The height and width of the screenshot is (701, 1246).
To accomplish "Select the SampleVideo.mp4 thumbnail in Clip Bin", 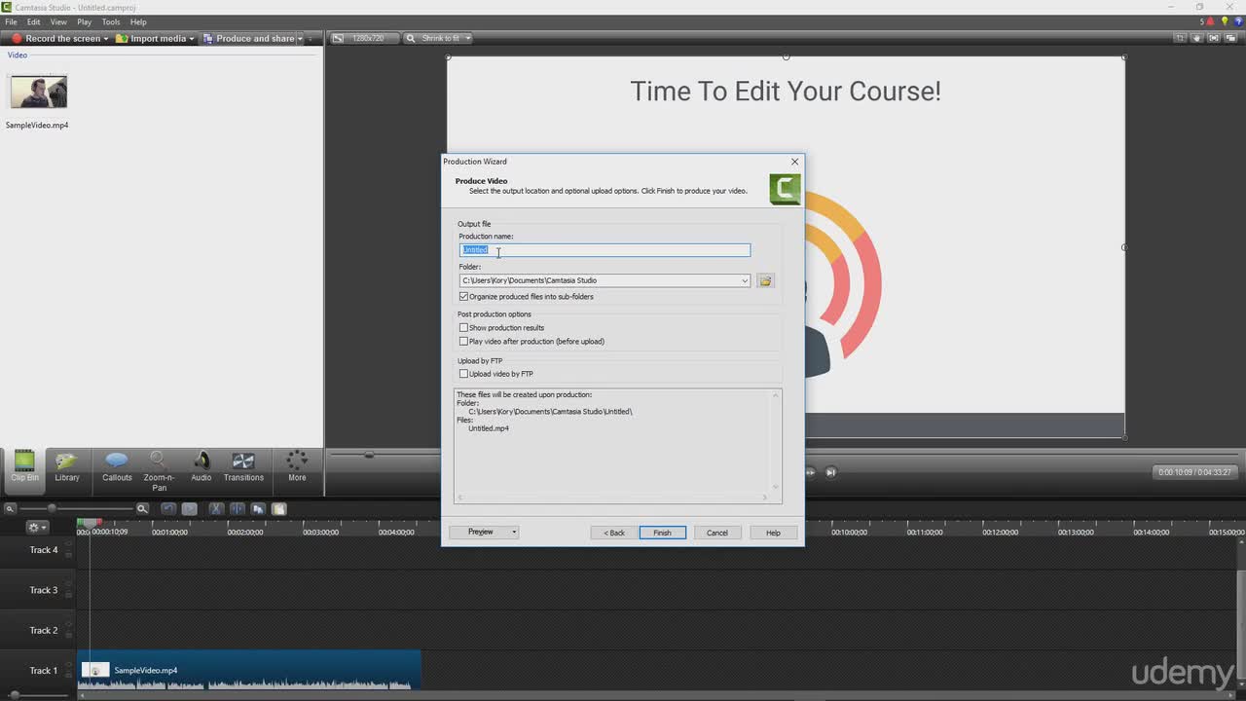I will pyautogui.click(x=38, y=92).
